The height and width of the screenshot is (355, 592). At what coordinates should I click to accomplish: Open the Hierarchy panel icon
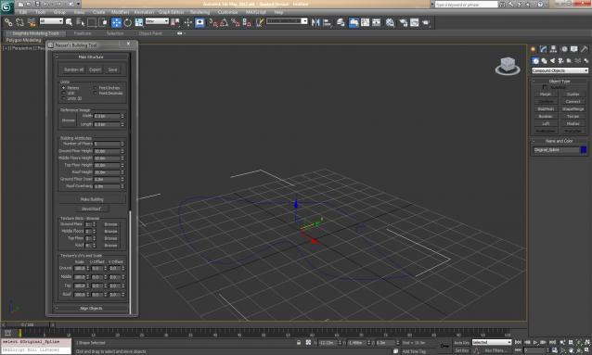(553, 49)
